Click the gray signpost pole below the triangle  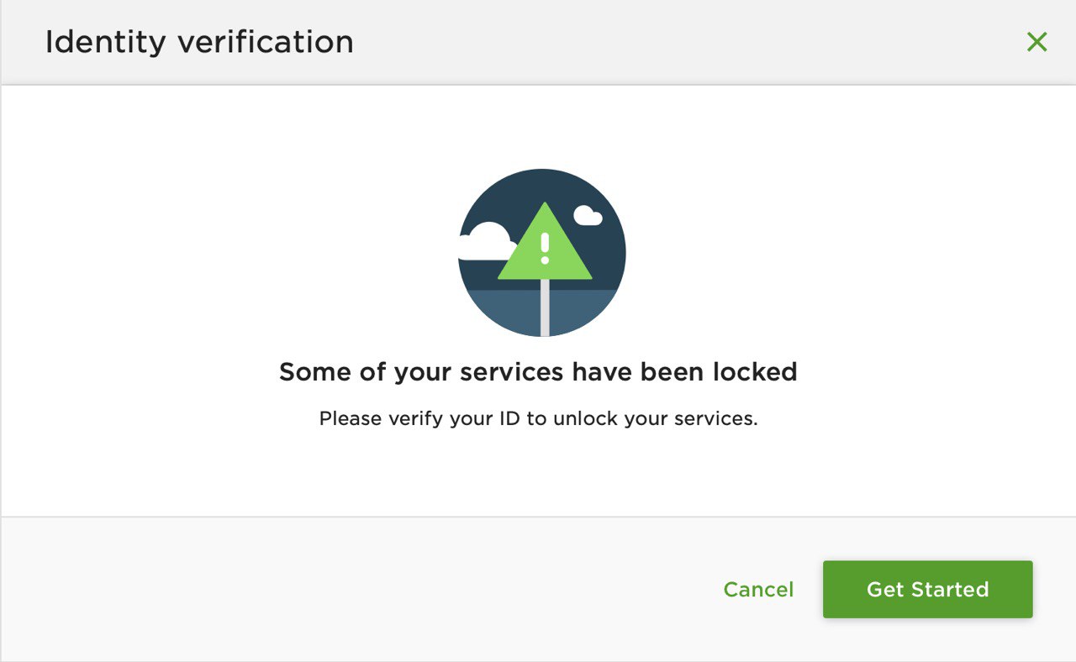point(545,309)
